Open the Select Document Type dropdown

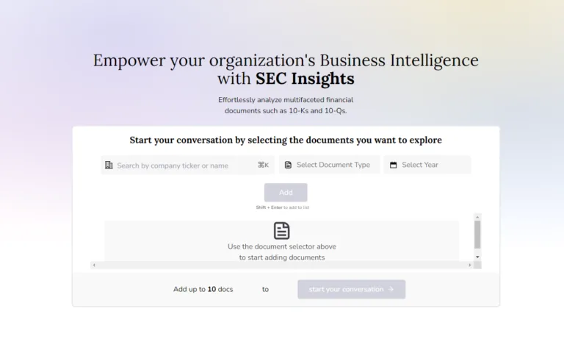(330, 165)
